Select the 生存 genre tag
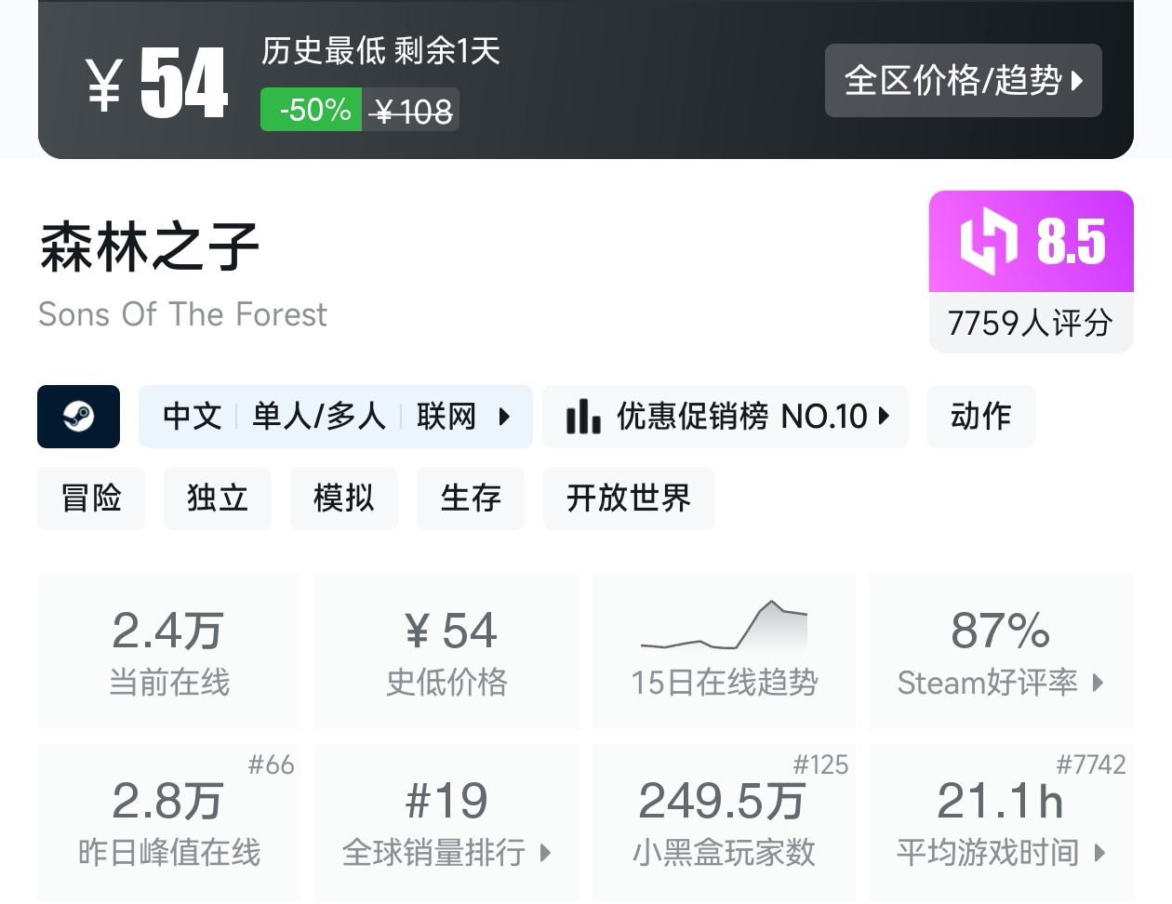 (470, 499)
